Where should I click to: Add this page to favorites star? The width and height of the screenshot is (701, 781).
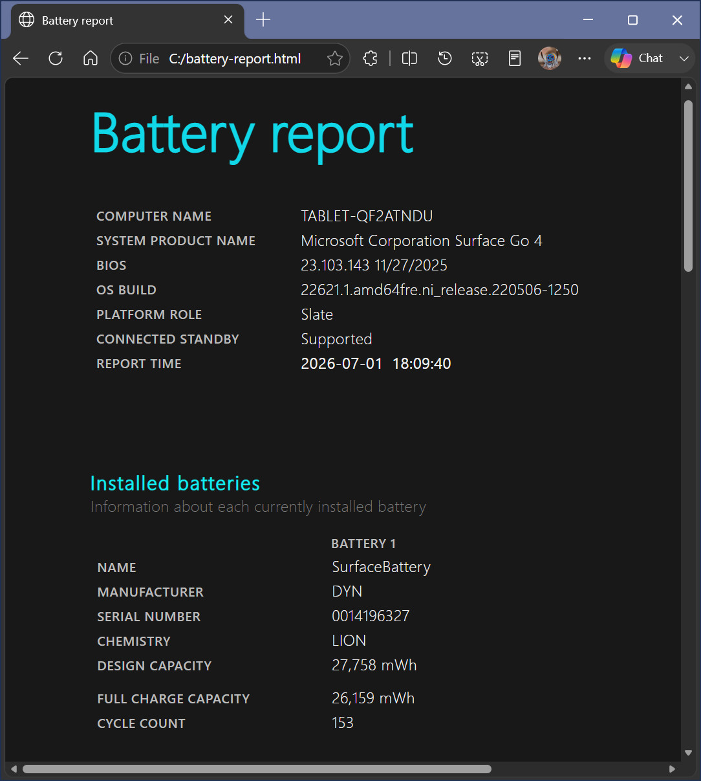335,58
